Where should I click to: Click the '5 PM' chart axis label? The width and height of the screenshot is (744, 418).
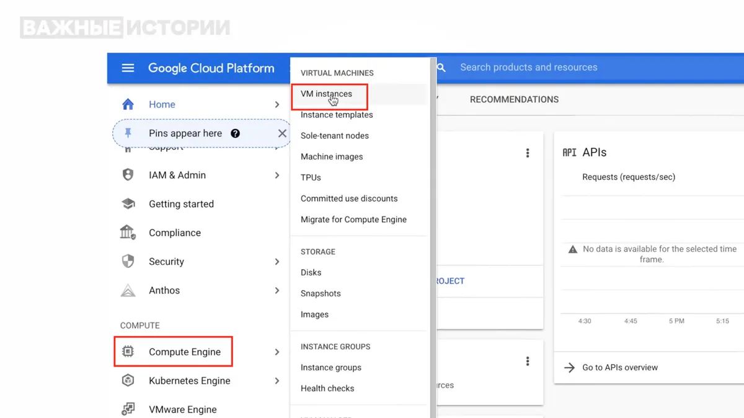tap(676, 321)
